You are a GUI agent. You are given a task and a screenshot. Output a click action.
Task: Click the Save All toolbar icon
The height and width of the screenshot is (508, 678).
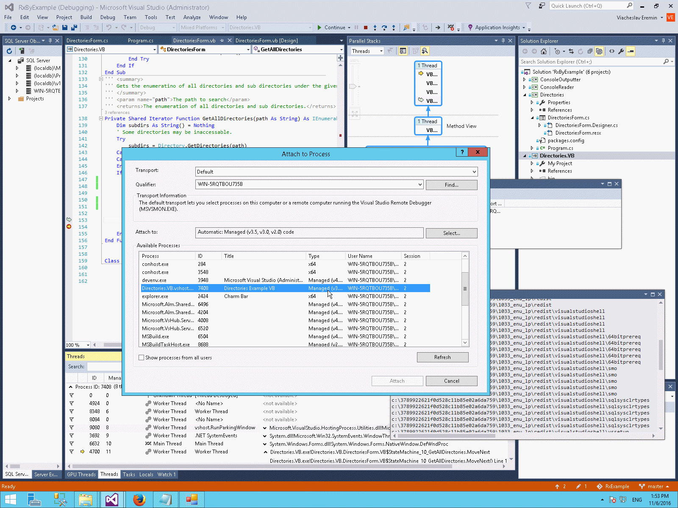pyautogui.click(x=74, y=28)
